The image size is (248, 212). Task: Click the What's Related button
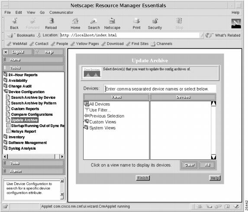tap(223, 35)
